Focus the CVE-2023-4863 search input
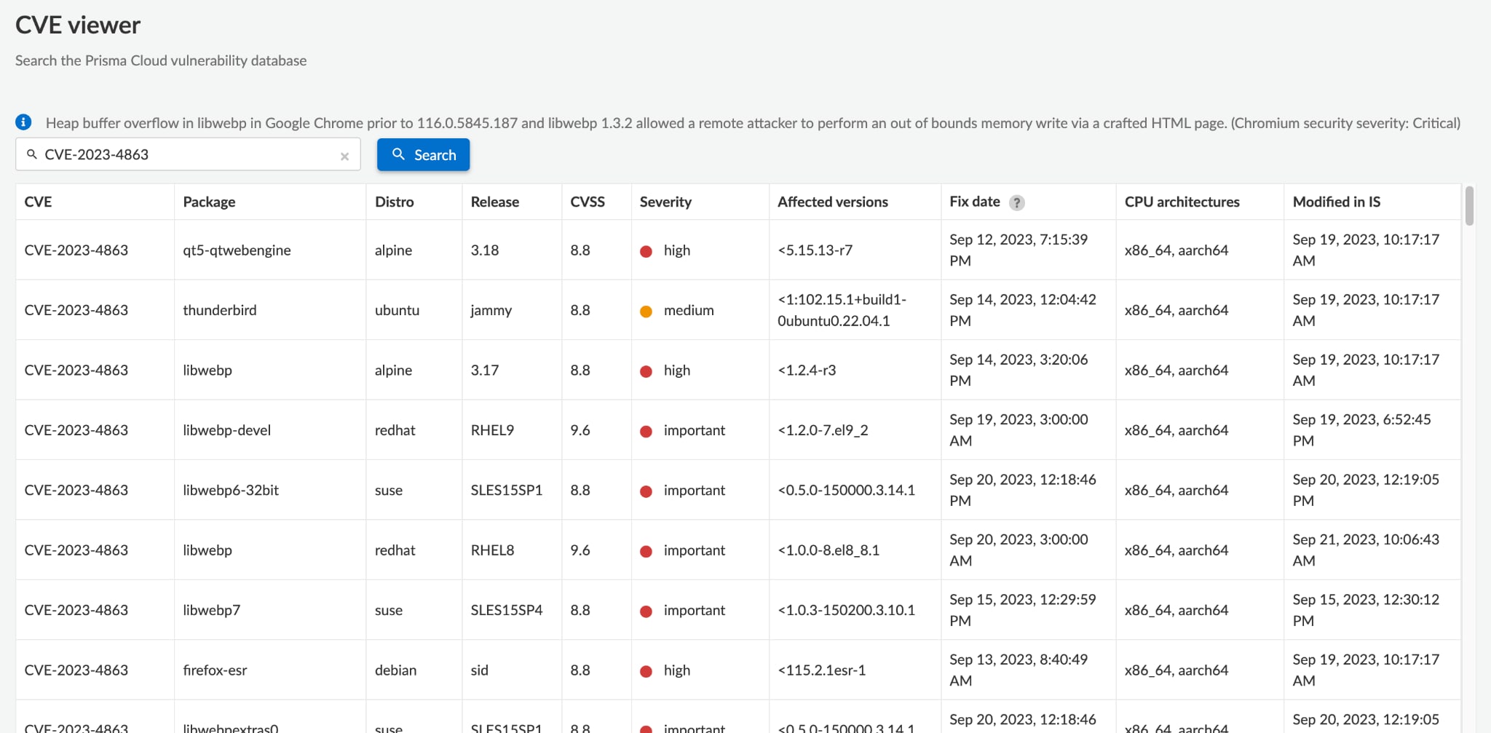Viewport: 1491px width, 733px height. [x=188, y=154]
